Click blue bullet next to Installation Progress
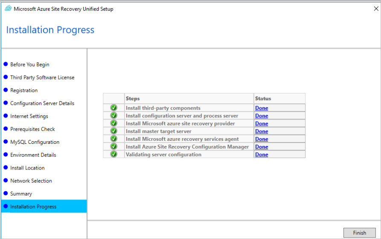 tap(6, 206)
